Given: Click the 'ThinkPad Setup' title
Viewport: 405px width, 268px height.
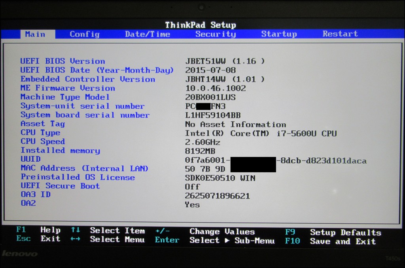Looking at the screenshot, I should click(201, 25).
